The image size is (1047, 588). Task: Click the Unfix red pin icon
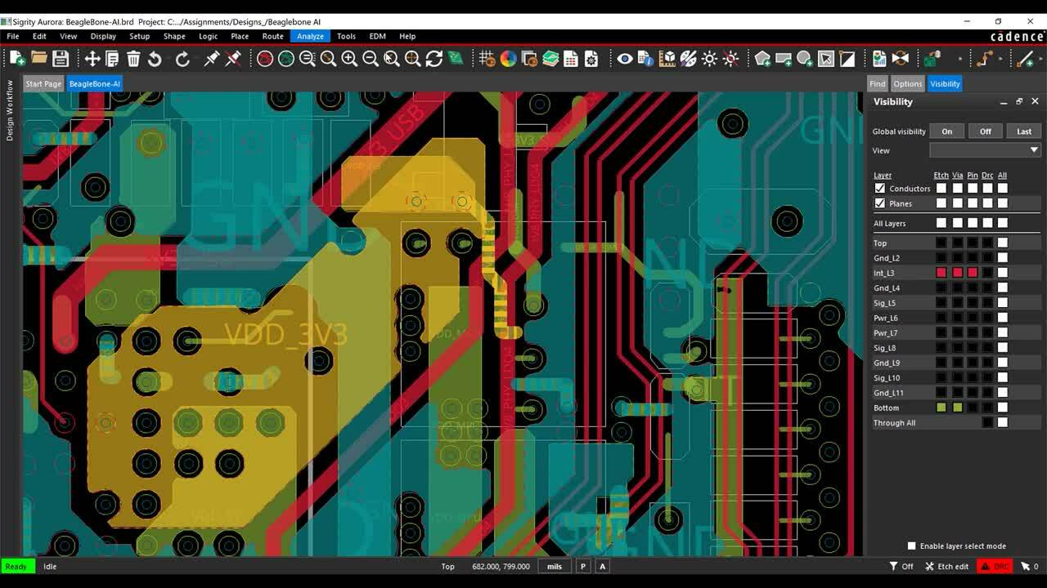tap(233, 58)
